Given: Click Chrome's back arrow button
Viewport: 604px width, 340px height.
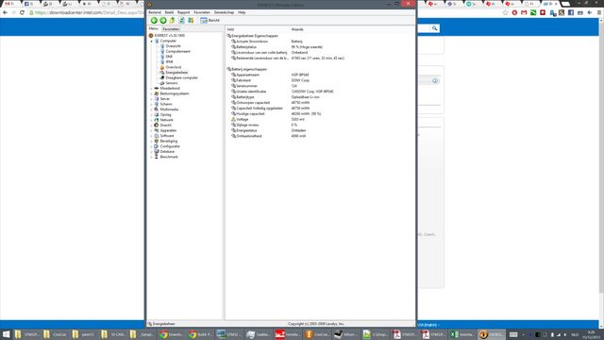Looking at the screenshot, I should click(x=5, y=12).
